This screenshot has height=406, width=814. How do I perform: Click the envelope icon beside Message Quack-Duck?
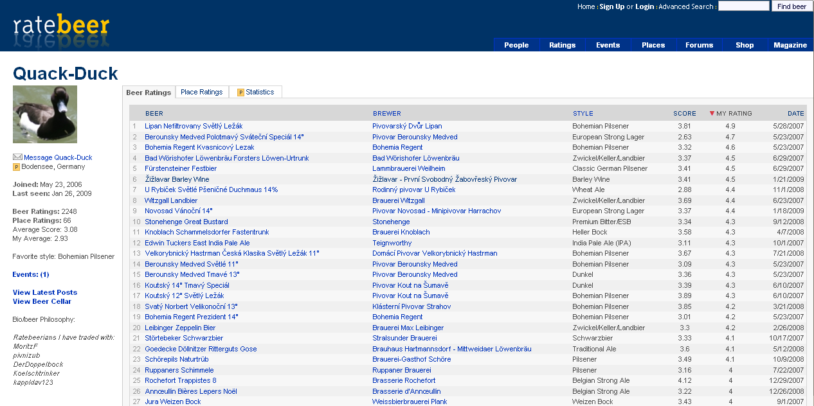[17, 157]
